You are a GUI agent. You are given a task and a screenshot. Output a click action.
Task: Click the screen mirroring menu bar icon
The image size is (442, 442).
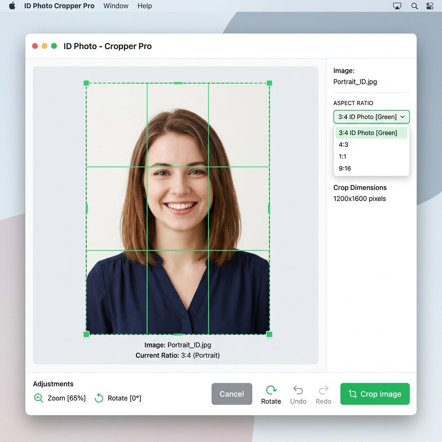click(x=397, y=6)
